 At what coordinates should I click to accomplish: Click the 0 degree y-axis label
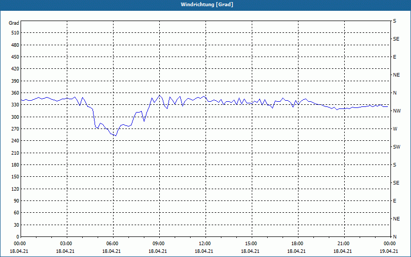[x=17, y=236]
